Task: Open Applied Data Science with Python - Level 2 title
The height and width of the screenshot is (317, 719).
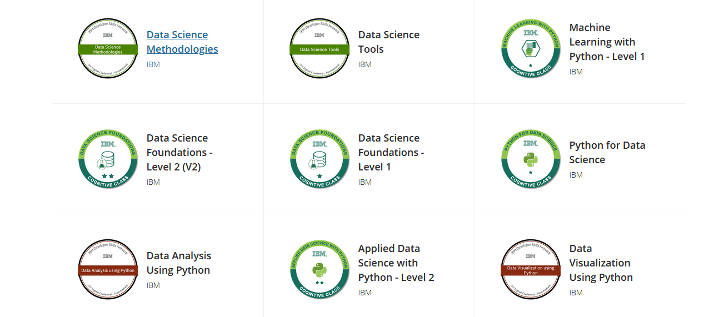Action: click(396, 263)
